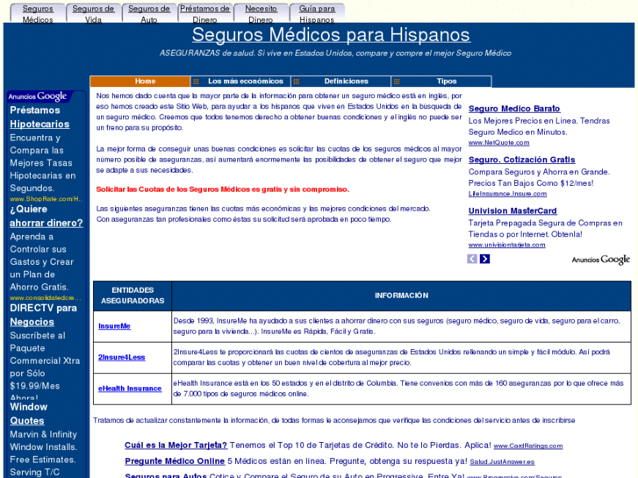
Task: Click the Anuncios Google logo under the right ads
Action: (x=600, y=260)
